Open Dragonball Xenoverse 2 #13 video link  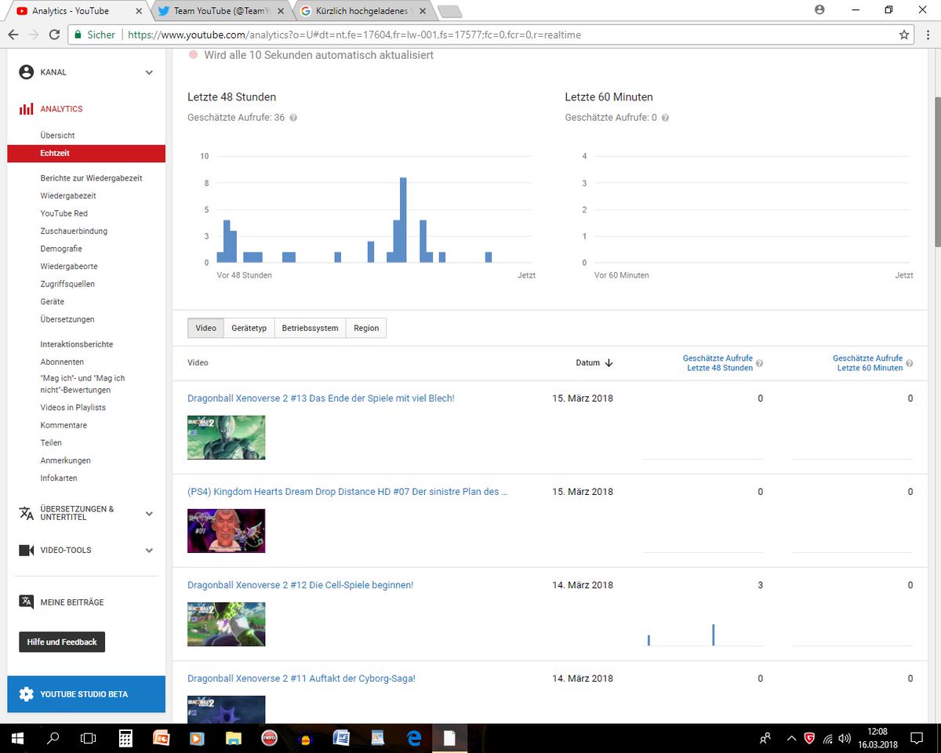coord(321,398)
